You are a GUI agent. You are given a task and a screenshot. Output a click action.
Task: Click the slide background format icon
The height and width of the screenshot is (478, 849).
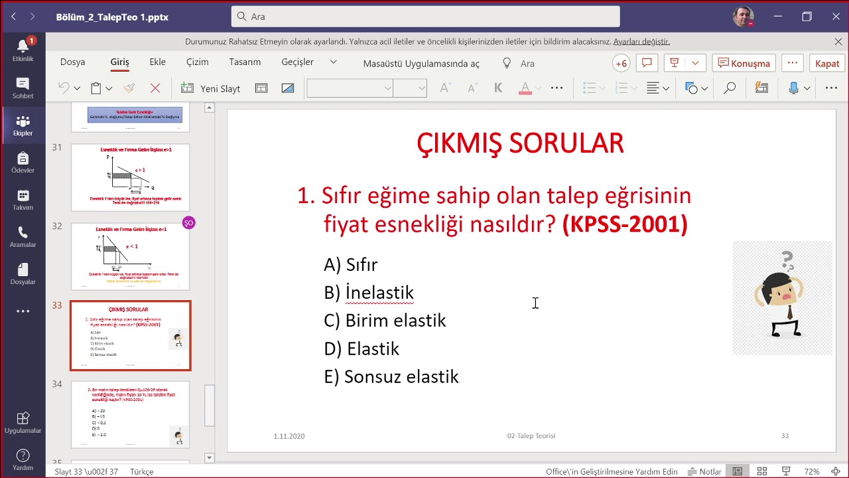click(x=288, y=88)
